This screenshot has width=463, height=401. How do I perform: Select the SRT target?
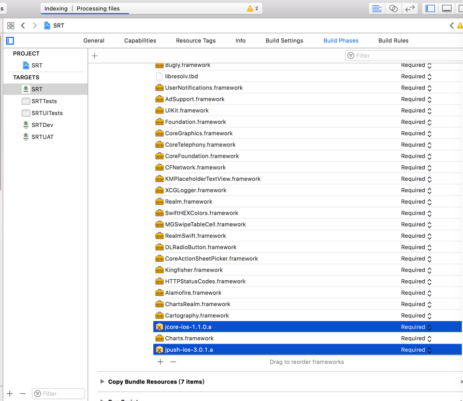pyautogui.click(x=46, y=89)
